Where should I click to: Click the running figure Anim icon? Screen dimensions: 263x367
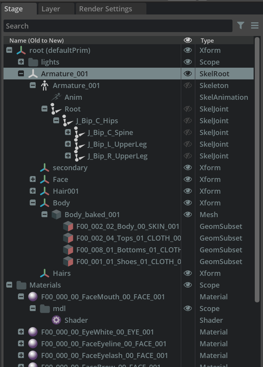tap(56, 97)
